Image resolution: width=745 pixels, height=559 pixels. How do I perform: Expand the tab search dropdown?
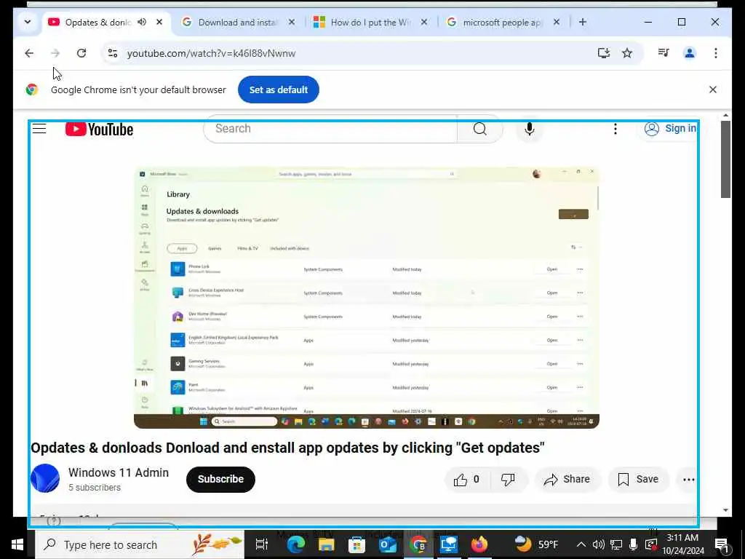coord(28,22)
